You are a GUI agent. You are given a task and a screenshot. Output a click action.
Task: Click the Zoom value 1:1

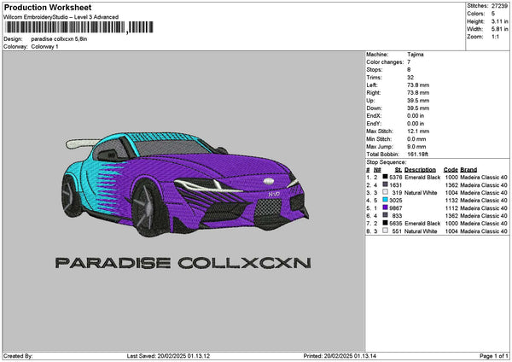click(495, 37)
